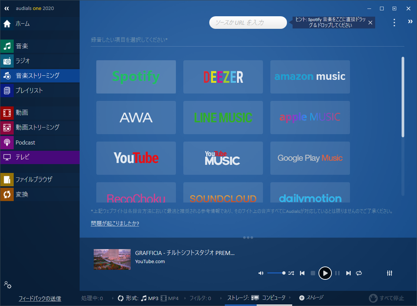
Task: Open the equalizer sliders icon
Action: coord(390,273)
